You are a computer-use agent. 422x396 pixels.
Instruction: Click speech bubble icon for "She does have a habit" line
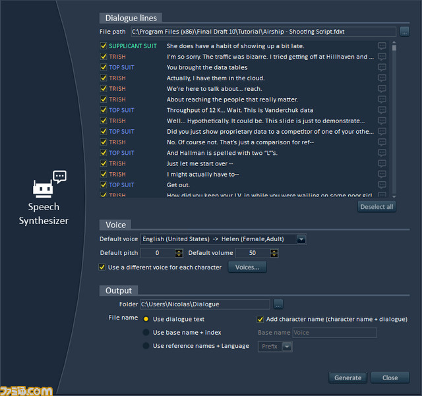pyautogui.click(x=382, y=45)
